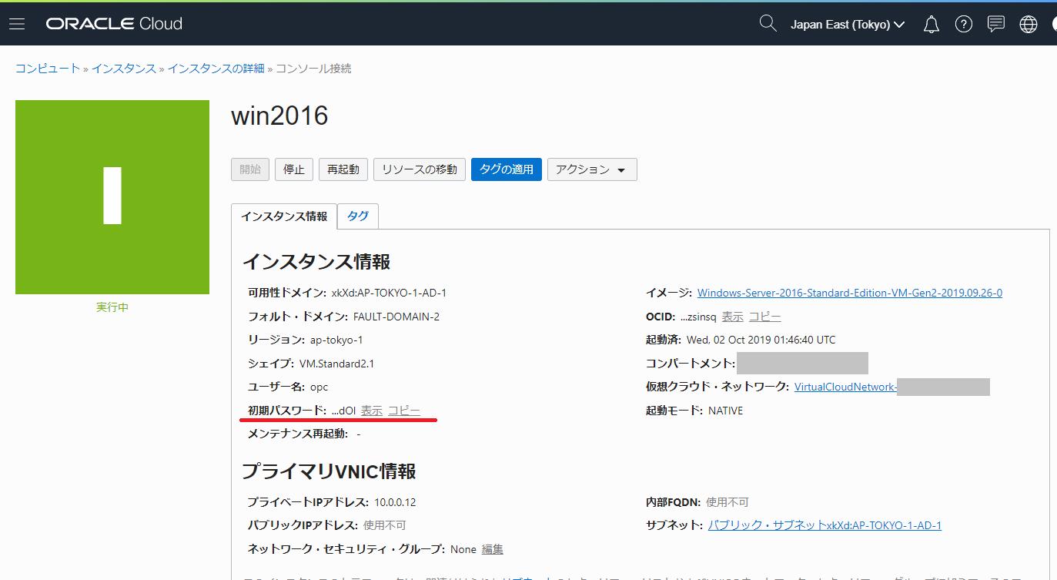Image resolution: width=1057 pixels, height=580 pixels.
Task: Click the green win2016 instance status tile
Action: point(112,197)
